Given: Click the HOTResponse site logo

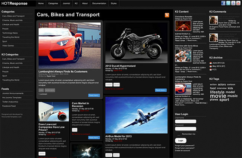Looking at the screenshot, I should [15, 3].
